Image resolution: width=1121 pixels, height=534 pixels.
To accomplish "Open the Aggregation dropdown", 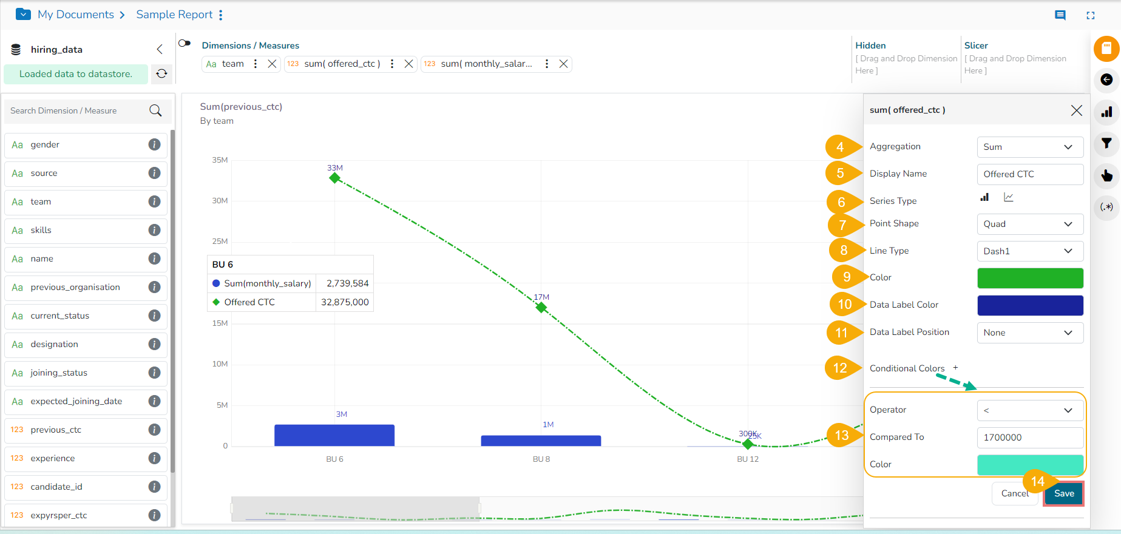I will coord(1029,147).
